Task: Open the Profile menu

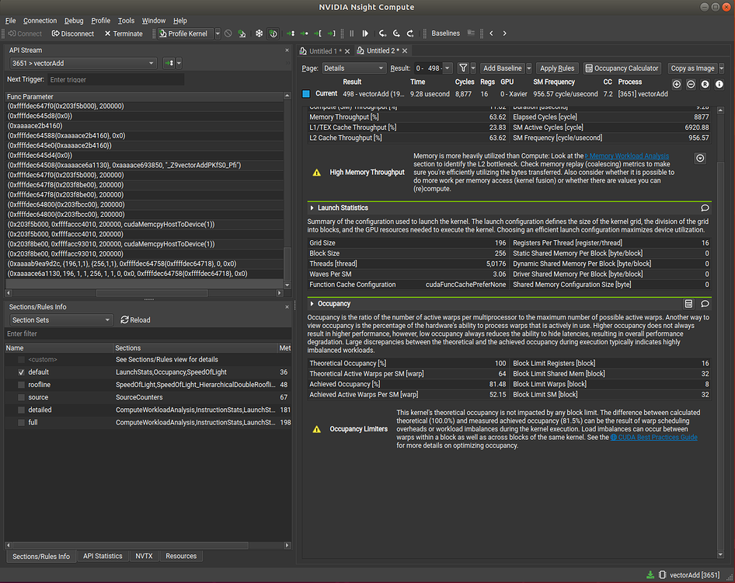Action: [x=100, y=21]
